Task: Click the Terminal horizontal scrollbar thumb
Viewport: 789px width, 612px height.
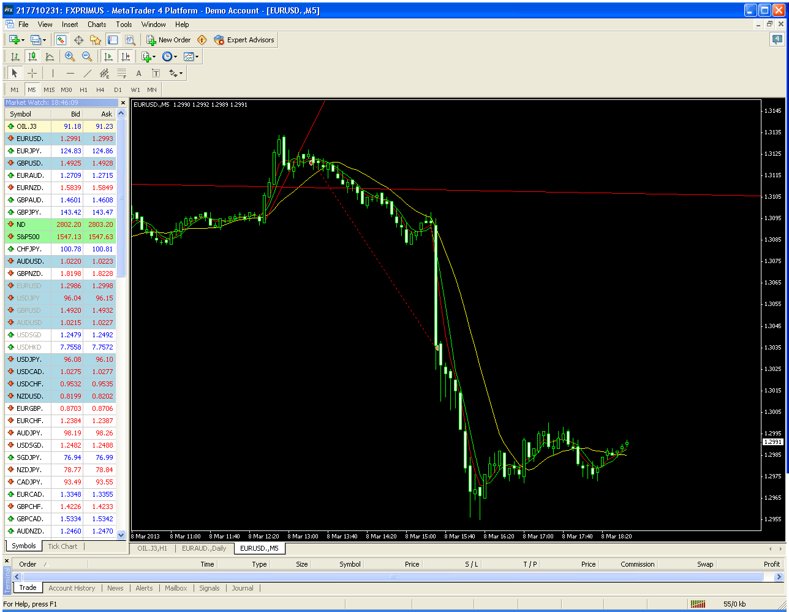Action: click(x=393, y=576)
